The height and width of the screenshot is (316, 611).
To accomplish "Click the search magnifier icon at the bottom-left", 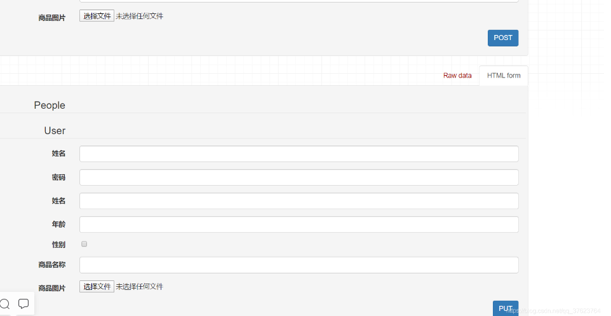I will click(4, 303).
